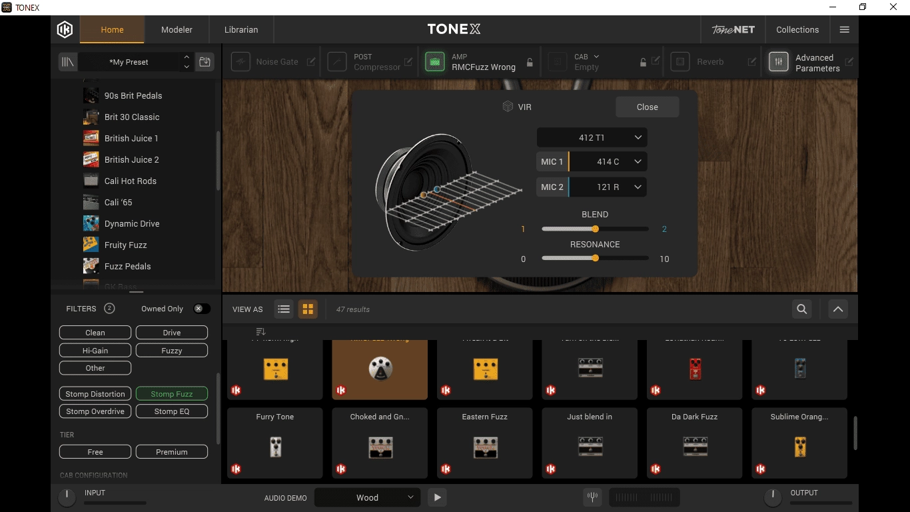The height and width of the screenshot is (512, 910).
Task: Switch to list view
Action: click(x=284, y=309)
